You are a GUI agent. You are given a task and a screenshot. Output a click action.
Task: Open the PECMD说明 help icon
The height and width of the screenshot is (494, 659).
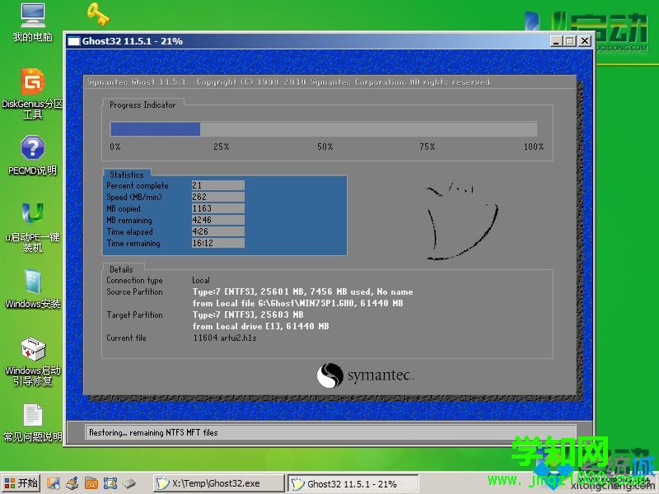point(32,155)
